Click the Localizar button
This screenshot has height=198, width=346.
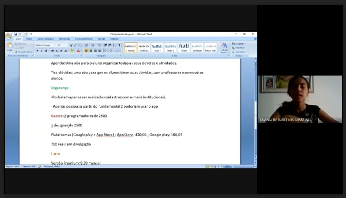[x=239, y=44]
